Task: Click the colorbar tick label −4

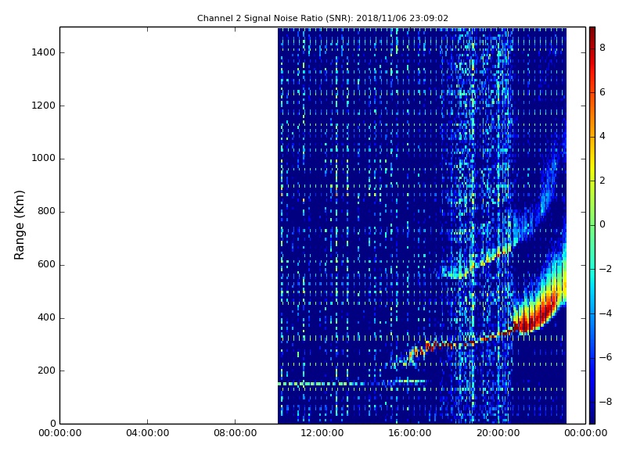Action: pos(606,313)
